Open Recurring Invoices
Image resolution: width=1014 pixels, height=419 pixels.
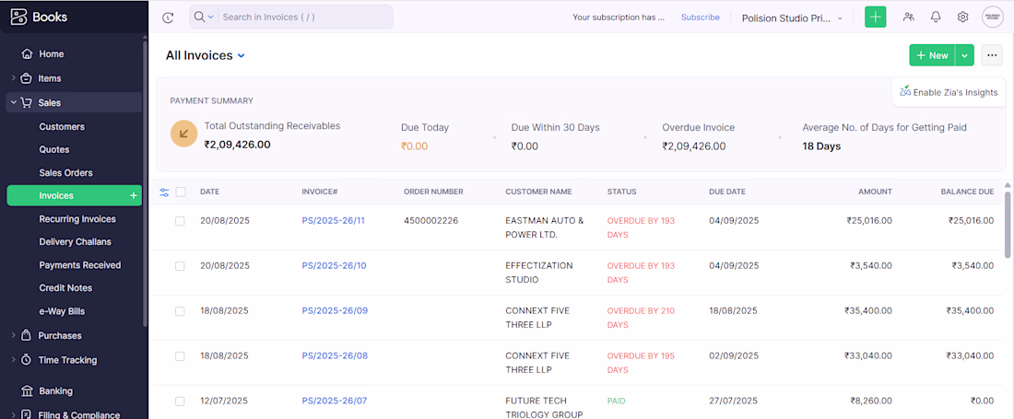[x=77, y=219]
